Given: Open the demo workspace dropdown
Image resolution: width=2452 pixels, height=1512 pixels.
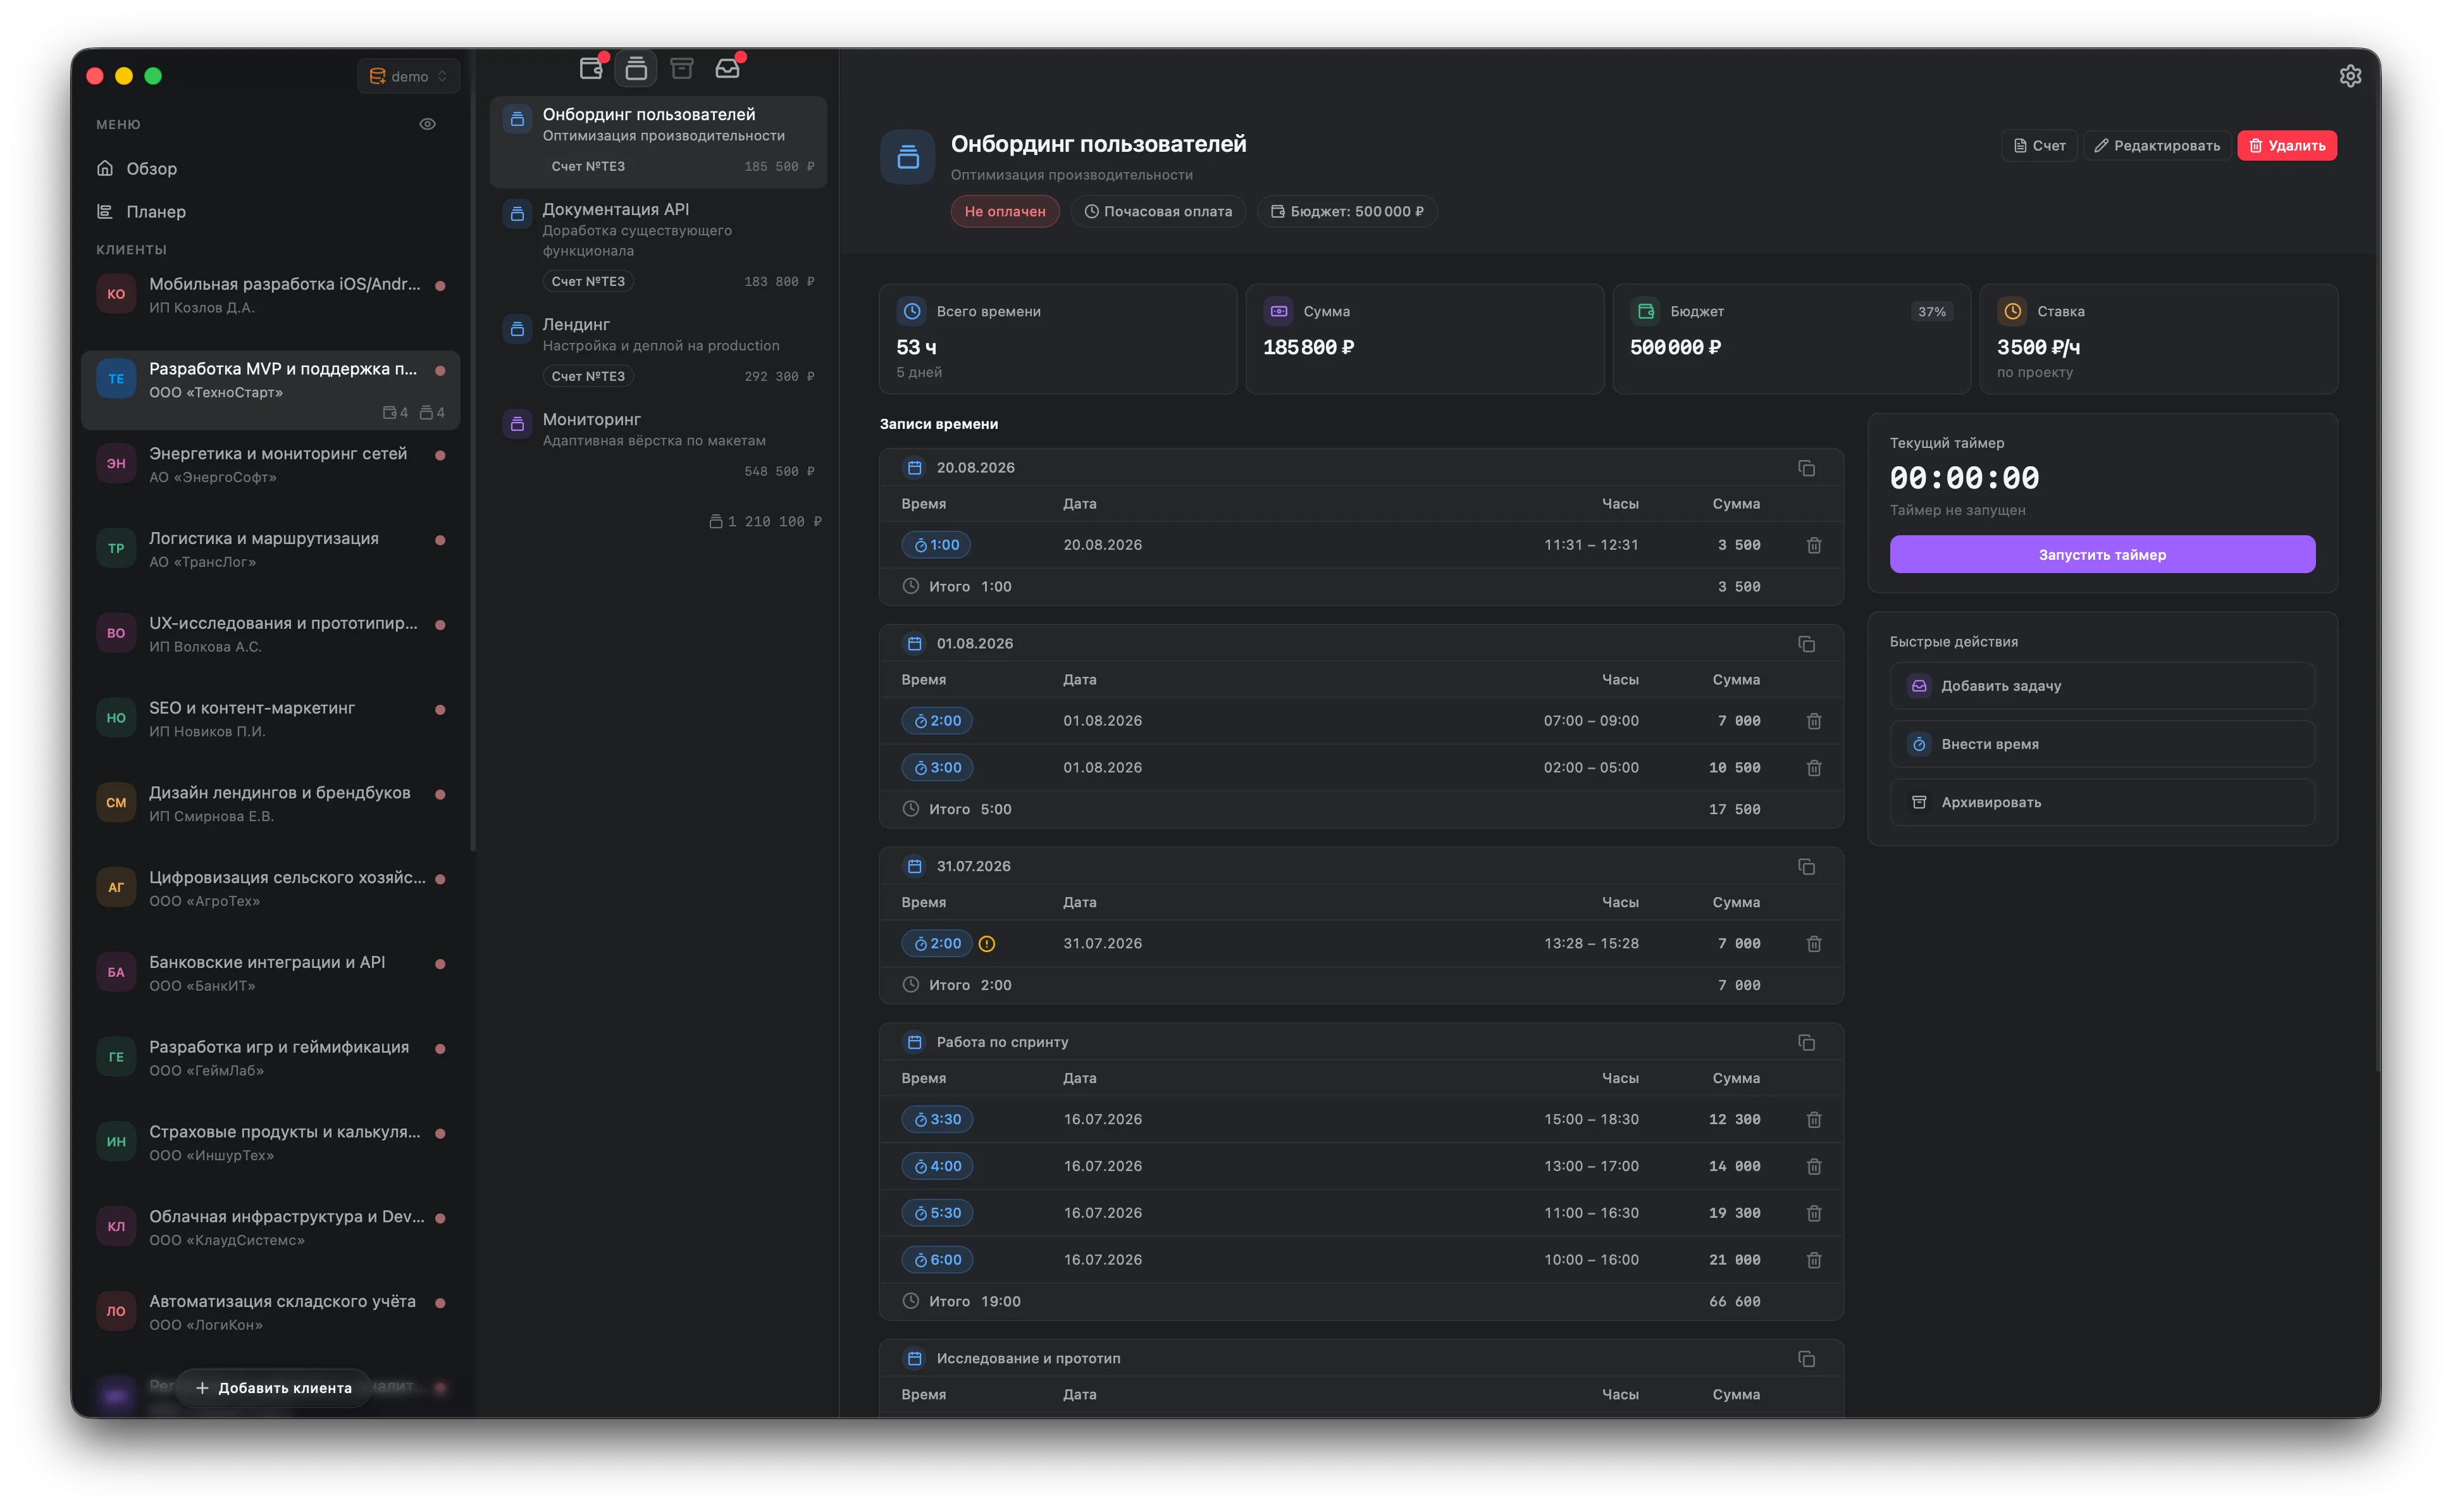Looking at the screenshot, I should pyautogui.click(x=408, y=76).
